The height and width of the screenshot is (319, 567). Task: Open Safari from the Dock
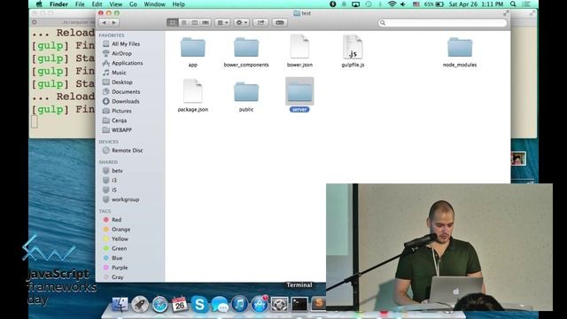tap(159, 304)
